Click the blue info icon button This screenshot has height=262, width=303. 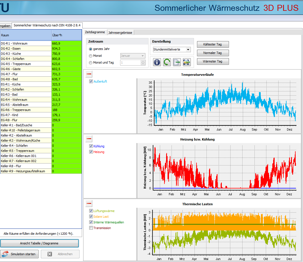click(157, 62)
